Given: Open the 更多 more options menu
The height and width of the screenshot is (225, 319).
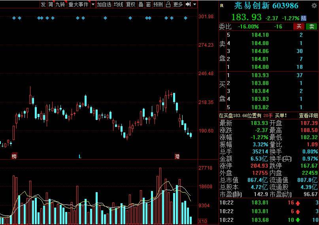Looking at the screenshot, I should click(x=178, y=4).
